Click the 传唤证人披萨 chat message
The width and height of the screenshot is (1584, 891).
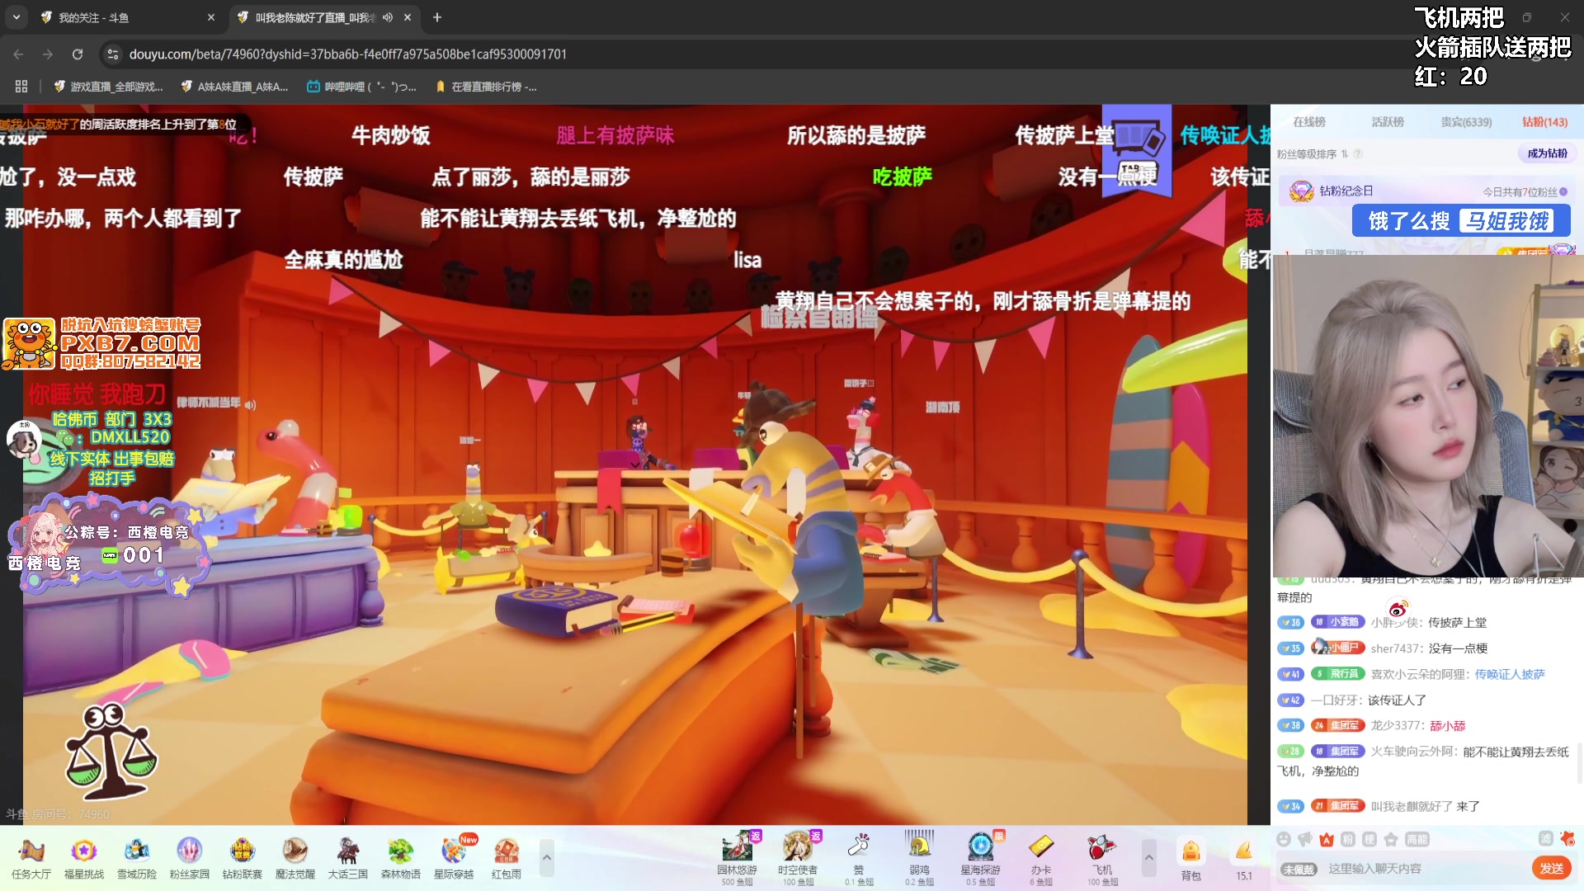point(1510,674)
